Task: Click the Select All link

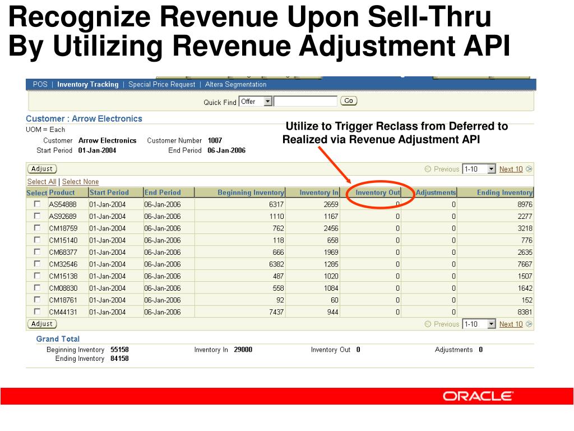Action: pyautogui.click(x=41, y=181)
